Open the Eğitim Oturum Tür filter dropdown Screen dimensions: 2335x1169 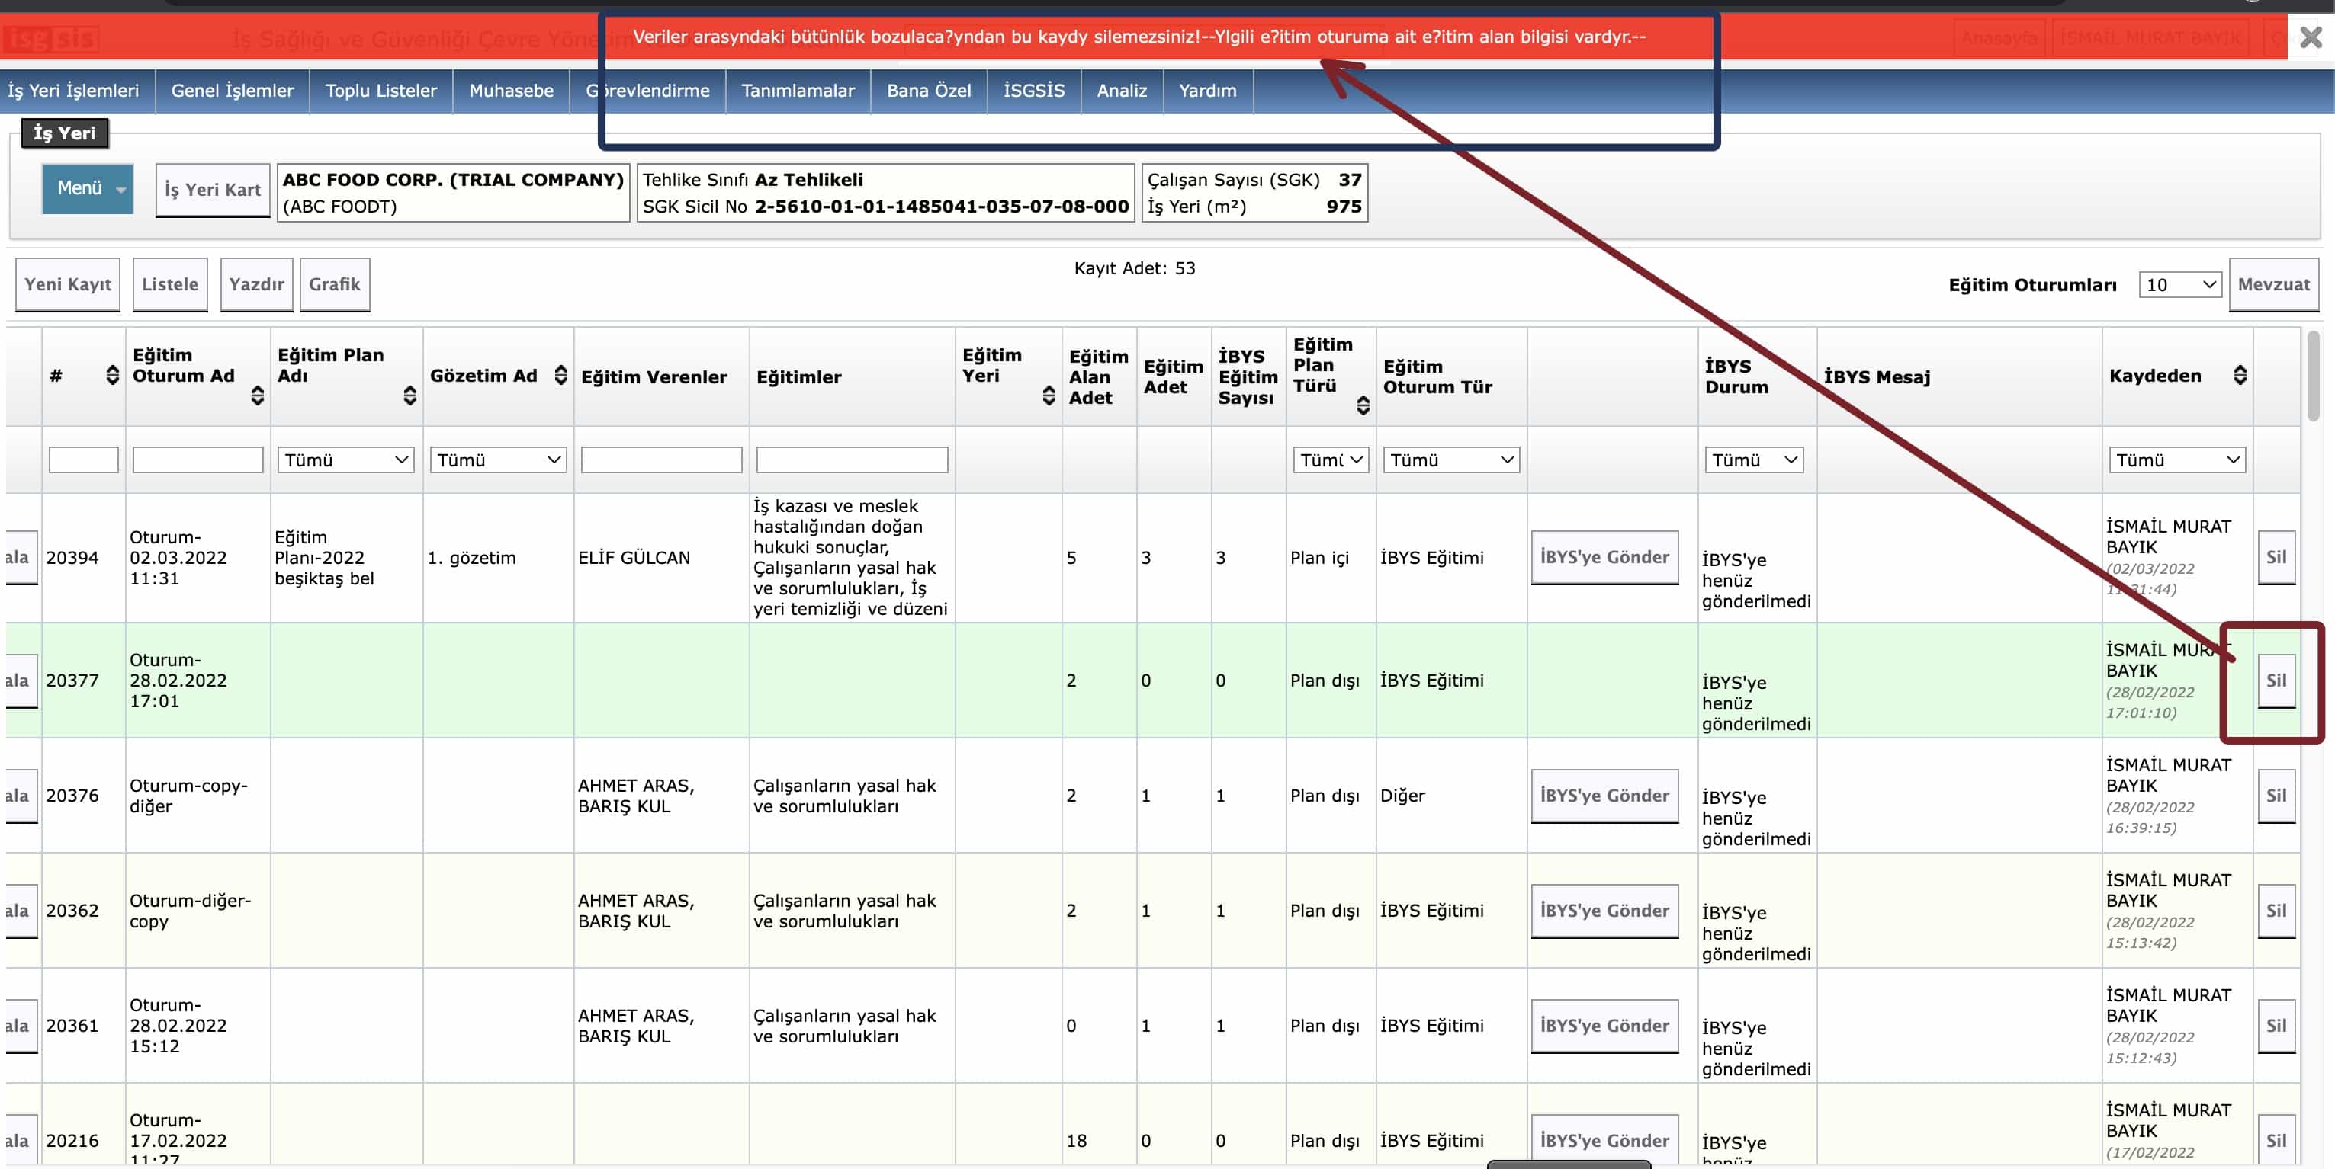pyautogui.click(x=1450, y=460)
